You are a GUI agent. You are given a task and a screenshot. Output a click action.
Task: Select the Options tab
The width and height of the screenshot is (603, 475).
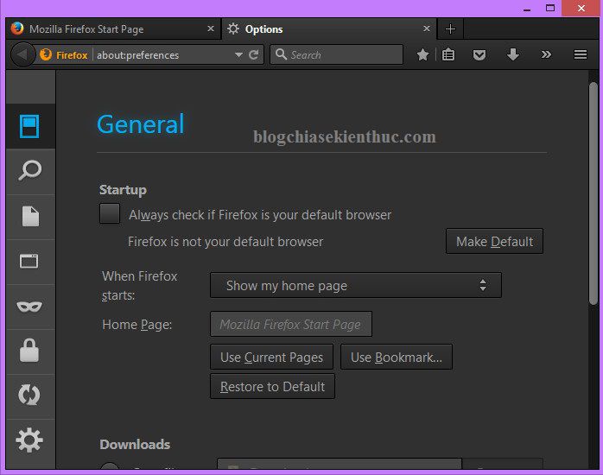coord(329,29)
